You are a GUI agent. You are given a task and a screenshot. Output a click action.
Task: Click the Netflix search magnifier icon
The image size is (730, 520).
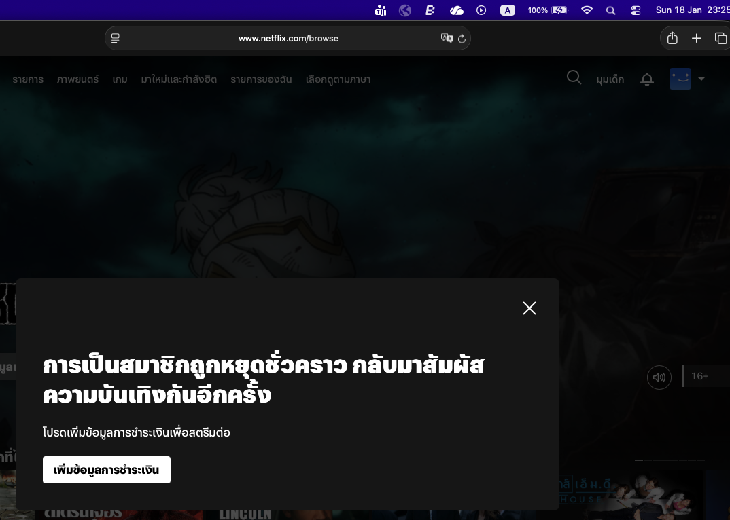[x=574, y=77]
